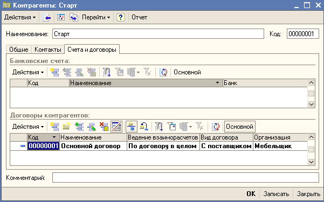The image size is (324, 202).
Task: Click the copy icon in the bank accounts toolbar
Action: 67,72
